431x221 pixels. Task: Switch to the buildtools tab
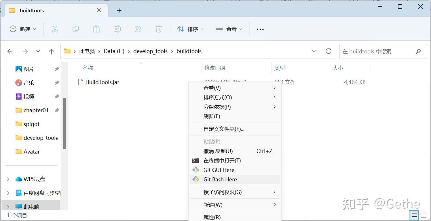coord(32,10)
